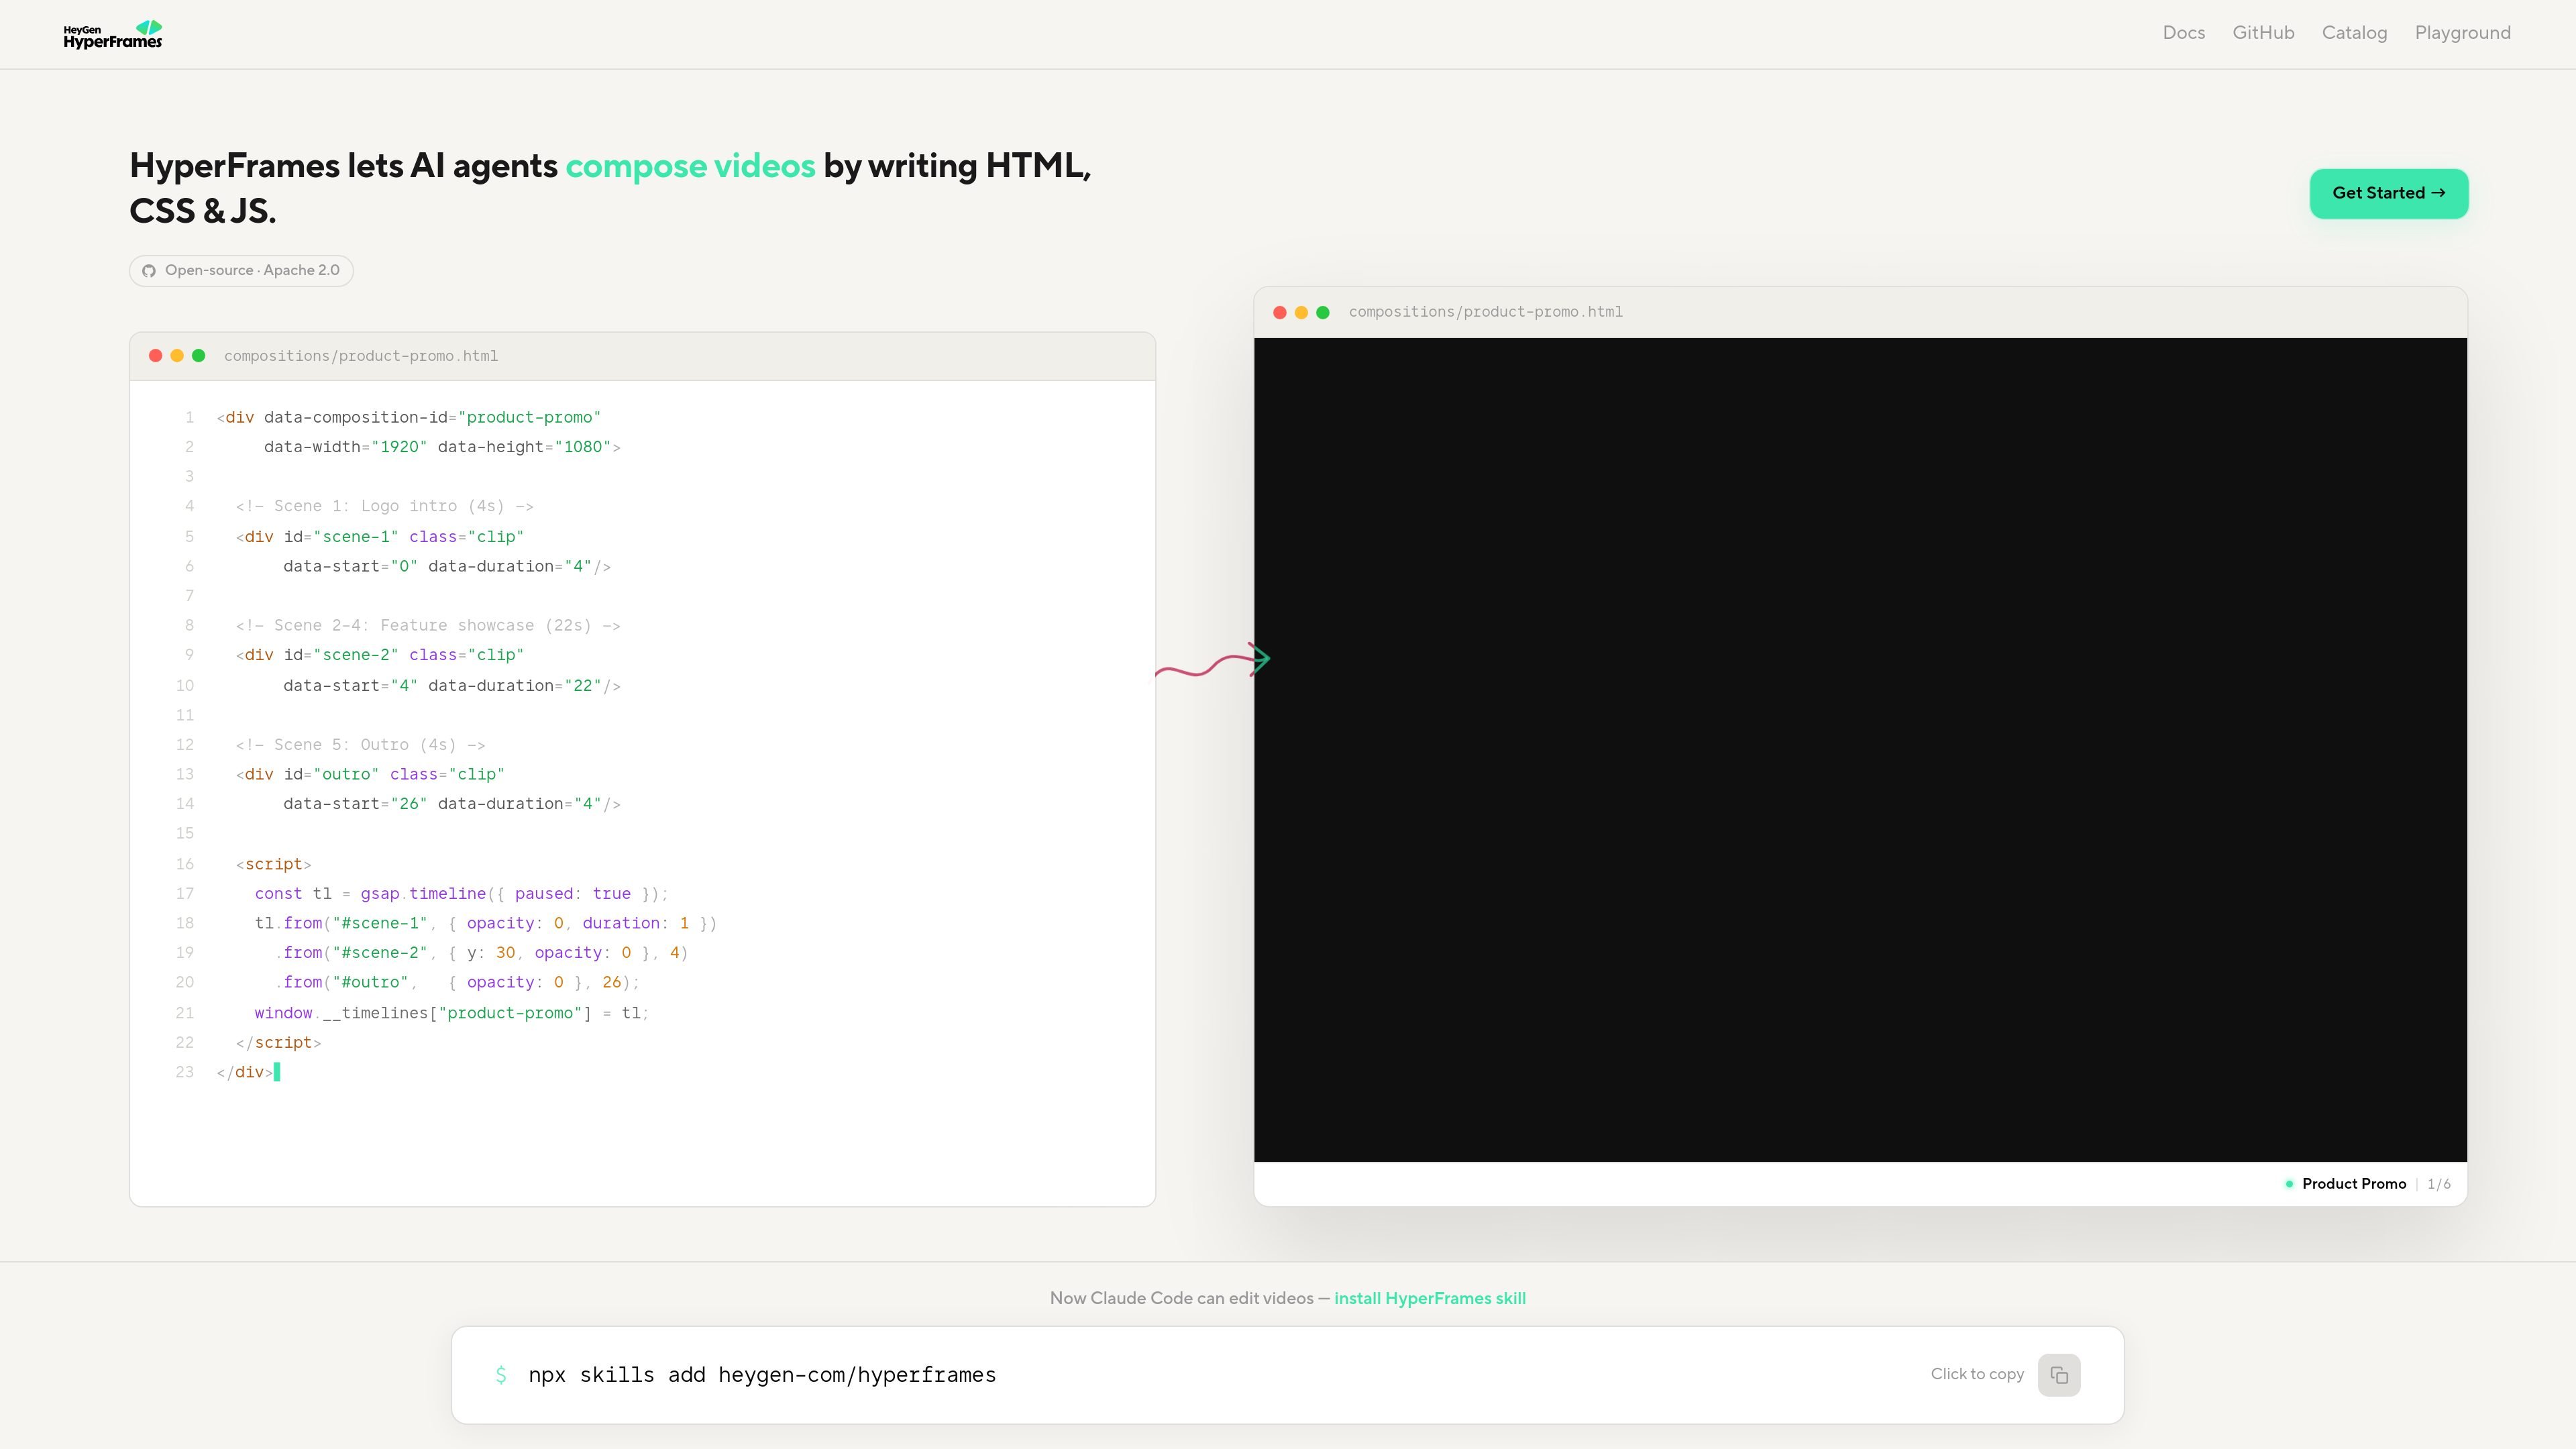Screen dimensions: 2576x1449
Task: Click the data-start="0" data-duration="4" line
Action: 446,566
